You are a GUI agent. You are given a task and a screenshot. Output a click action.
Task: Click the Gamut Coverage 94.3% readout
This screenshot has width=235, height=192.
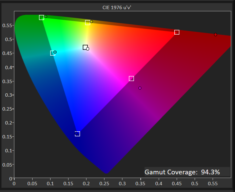[182, 172]
